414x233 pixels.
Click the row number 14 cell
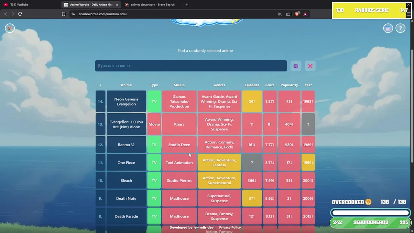(101, 101)
